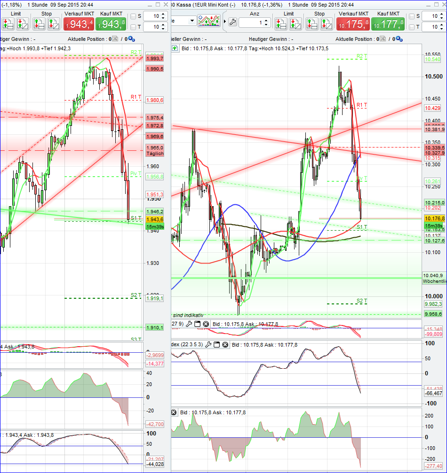This screenshot has width=447, height=473.
Task: Open blue gears position settings in left window
Action: coord(131,39)
